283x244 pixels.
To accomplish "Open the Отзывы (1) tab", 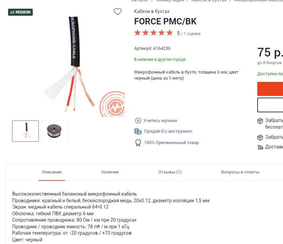I will click(x=170, y=172).
